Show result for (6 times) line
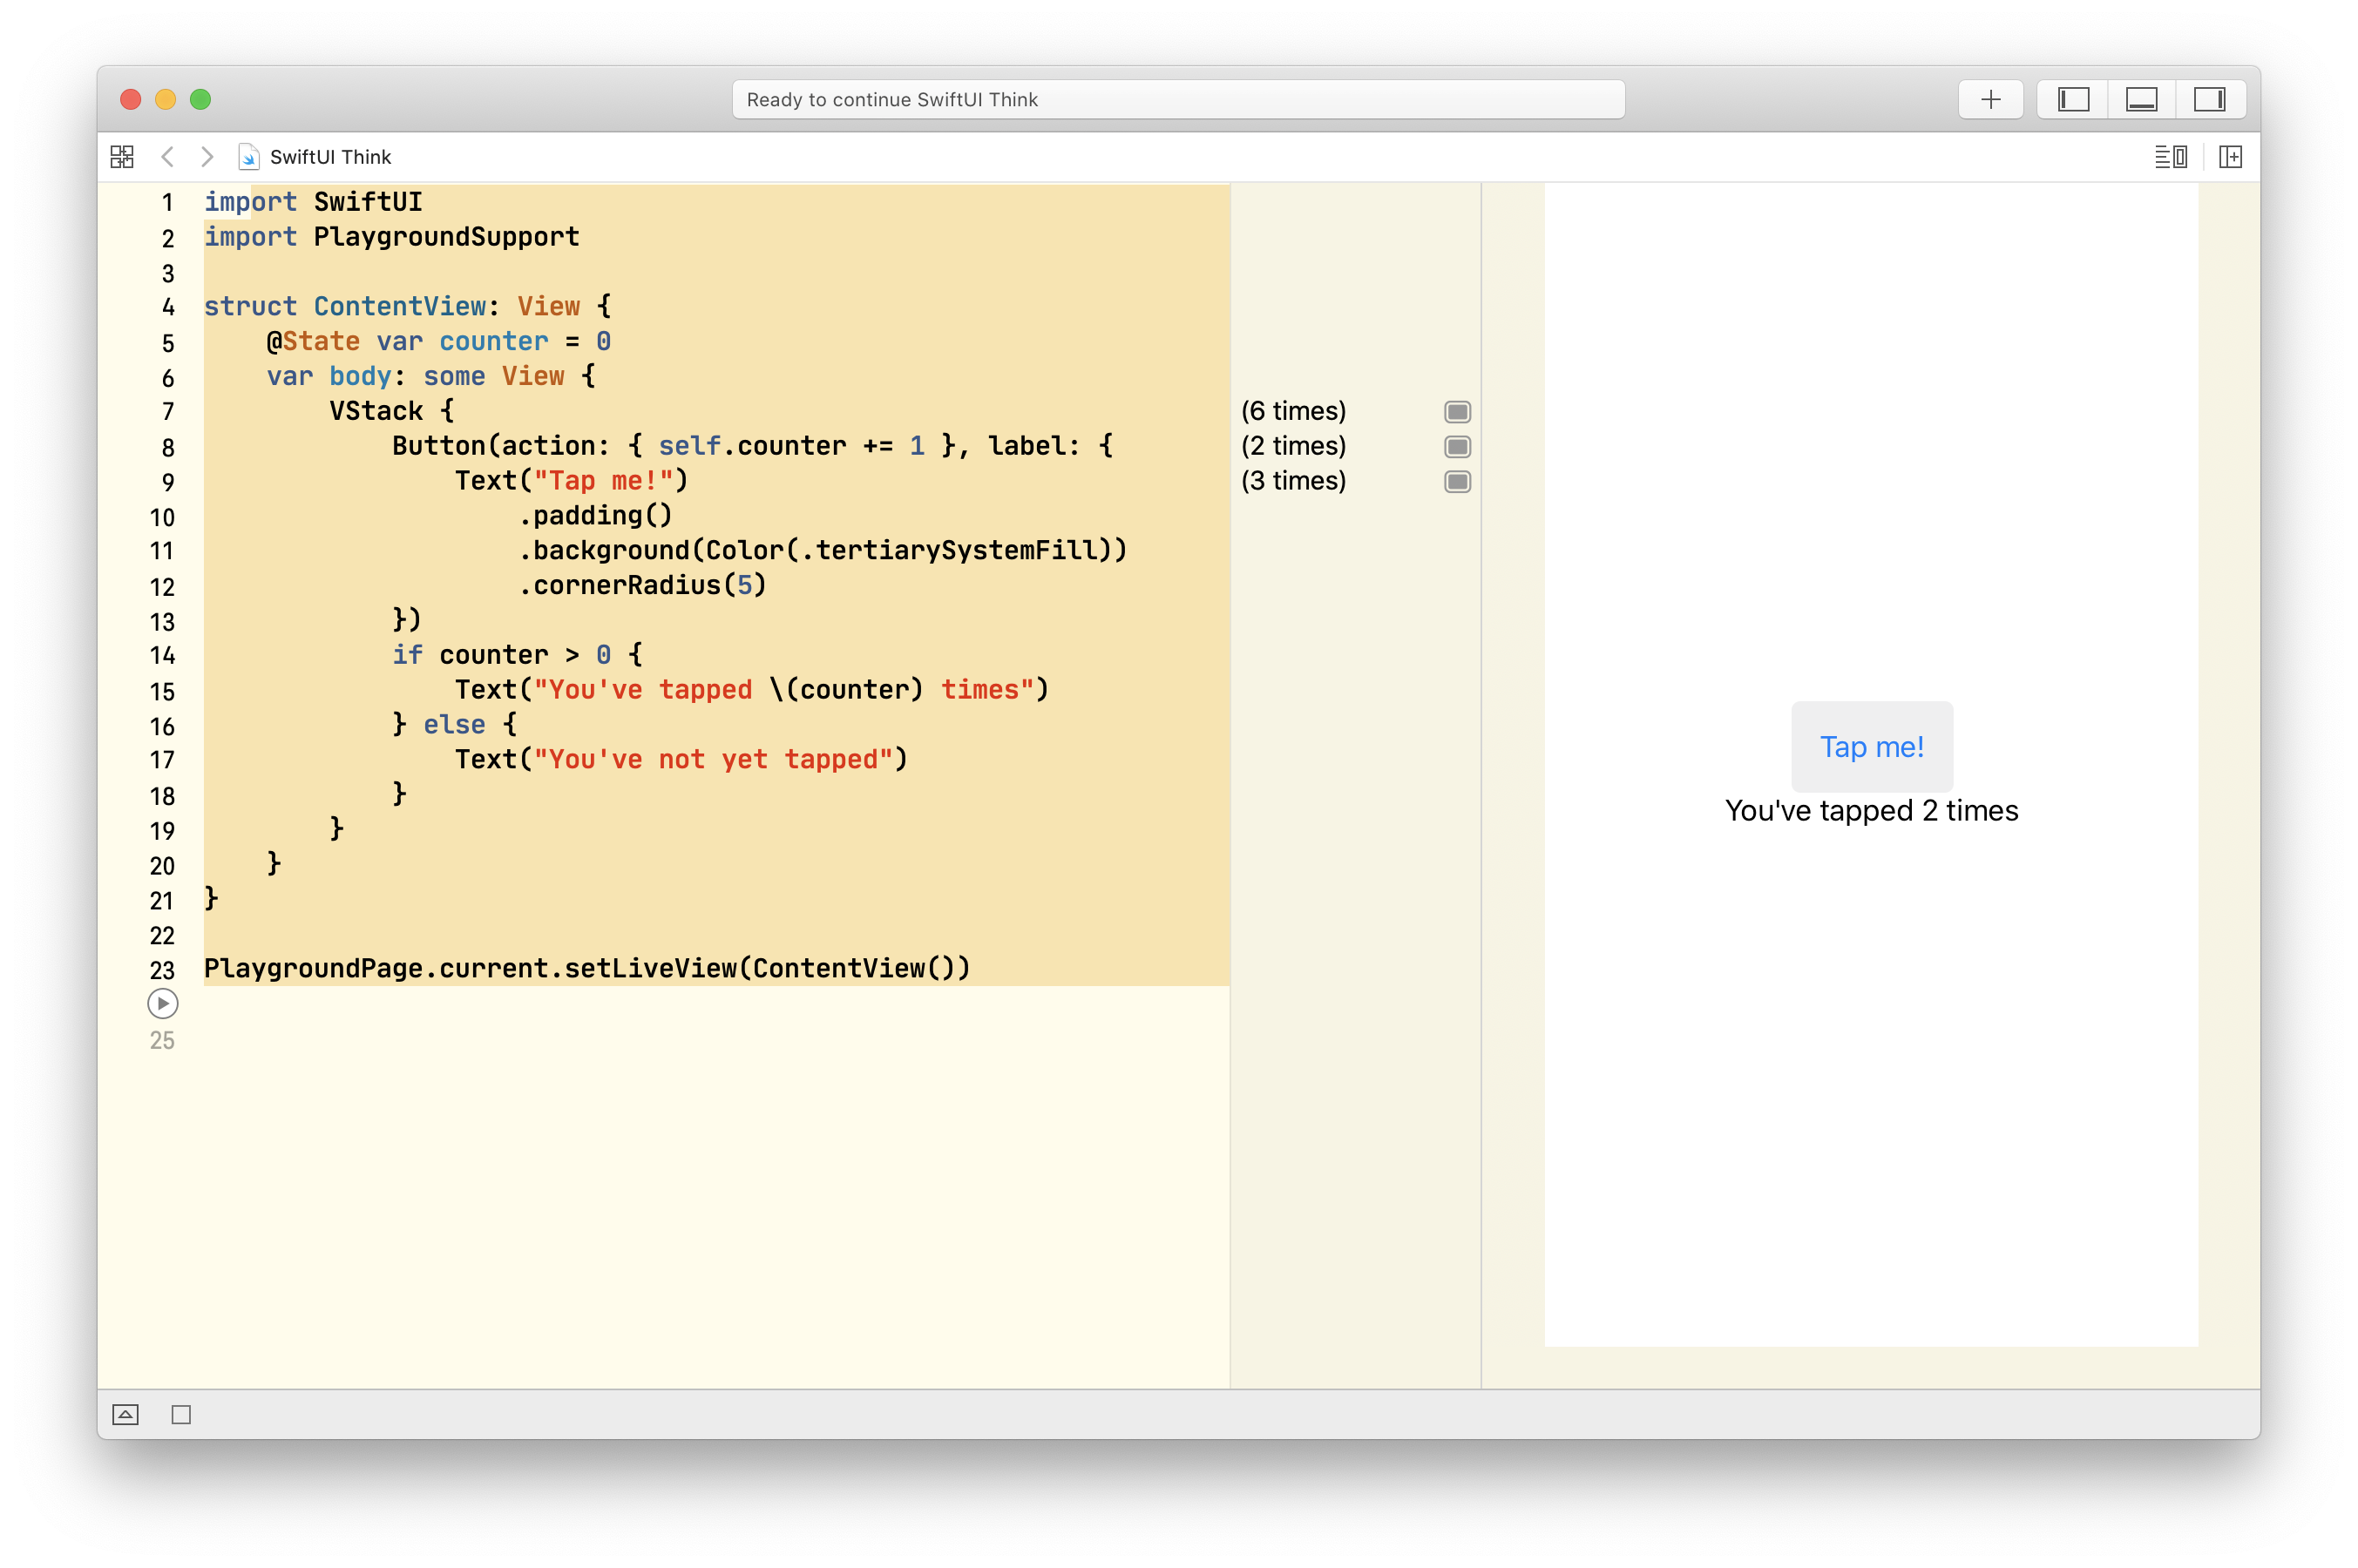 [1457, 412]
